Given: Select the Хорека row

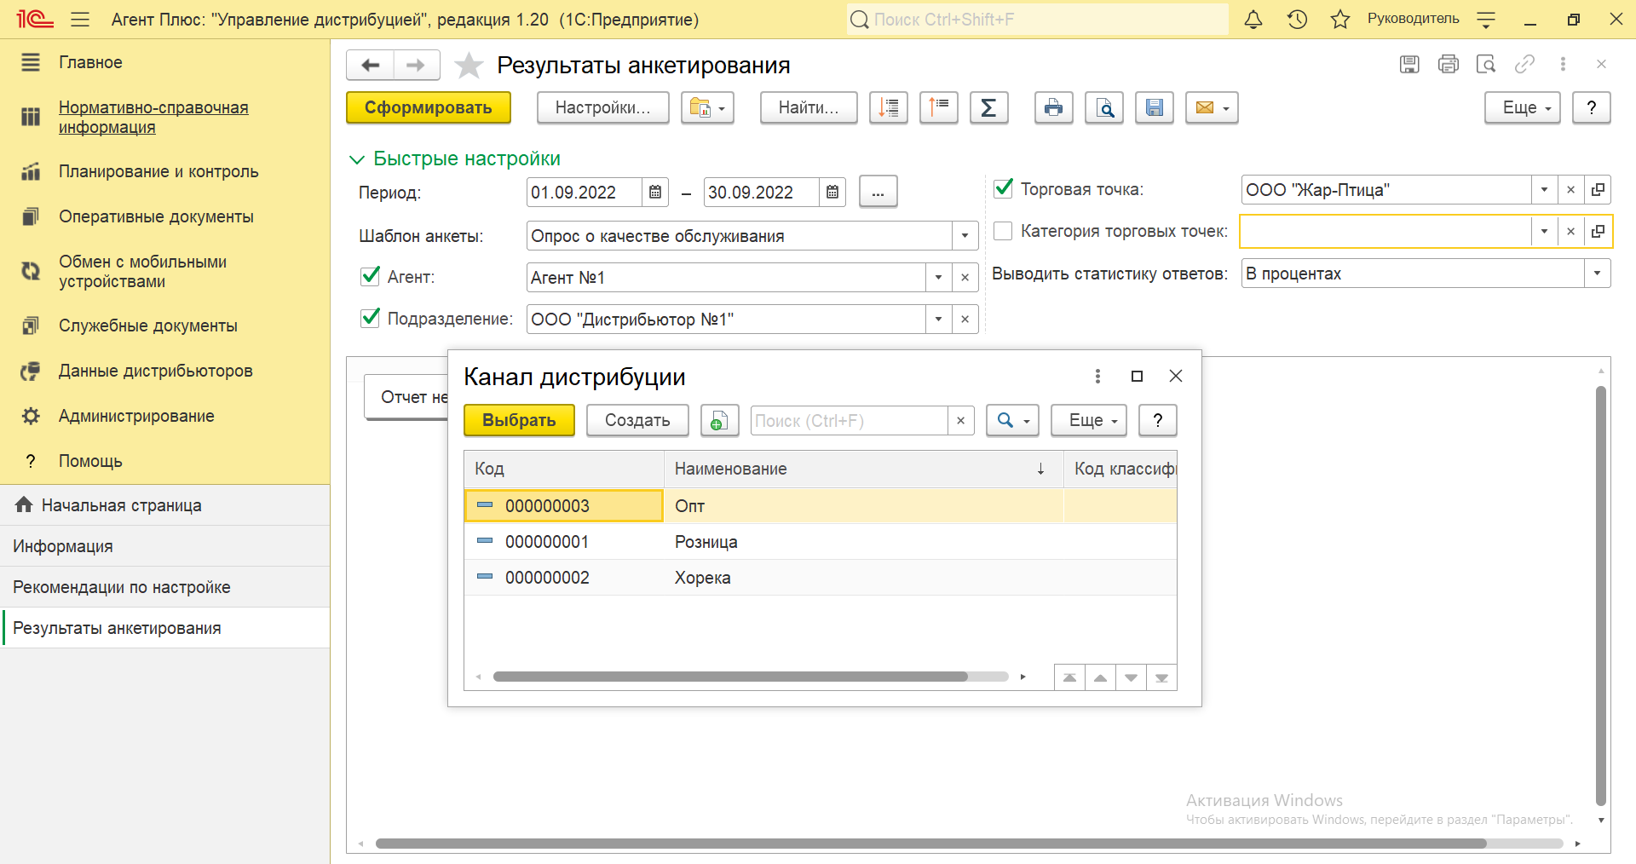Looking at the screenshot, I should [x=821, y=578].
